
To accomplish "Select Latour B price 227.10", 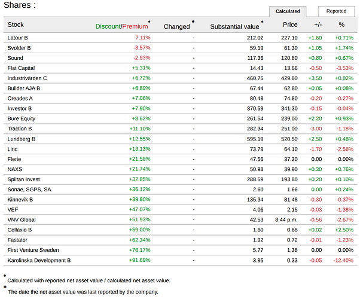I will coord(289,38).
